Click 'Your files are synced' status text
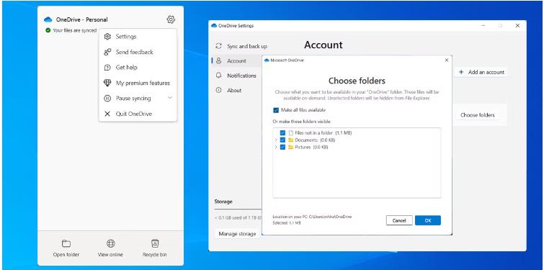 [x=75, y=30]
